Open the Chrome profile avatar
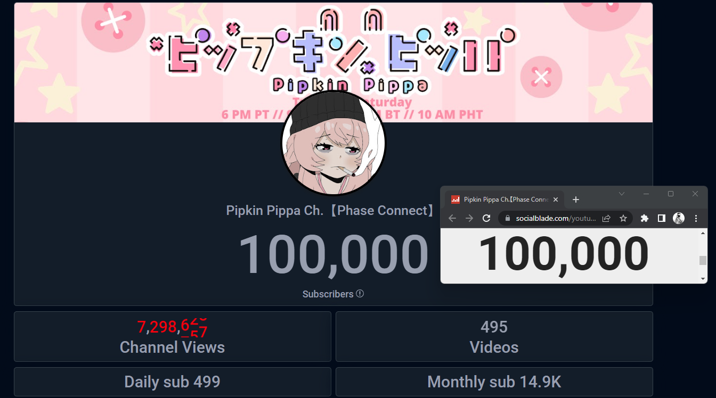This screenshot has height=398, width=716. coord(679,218)
